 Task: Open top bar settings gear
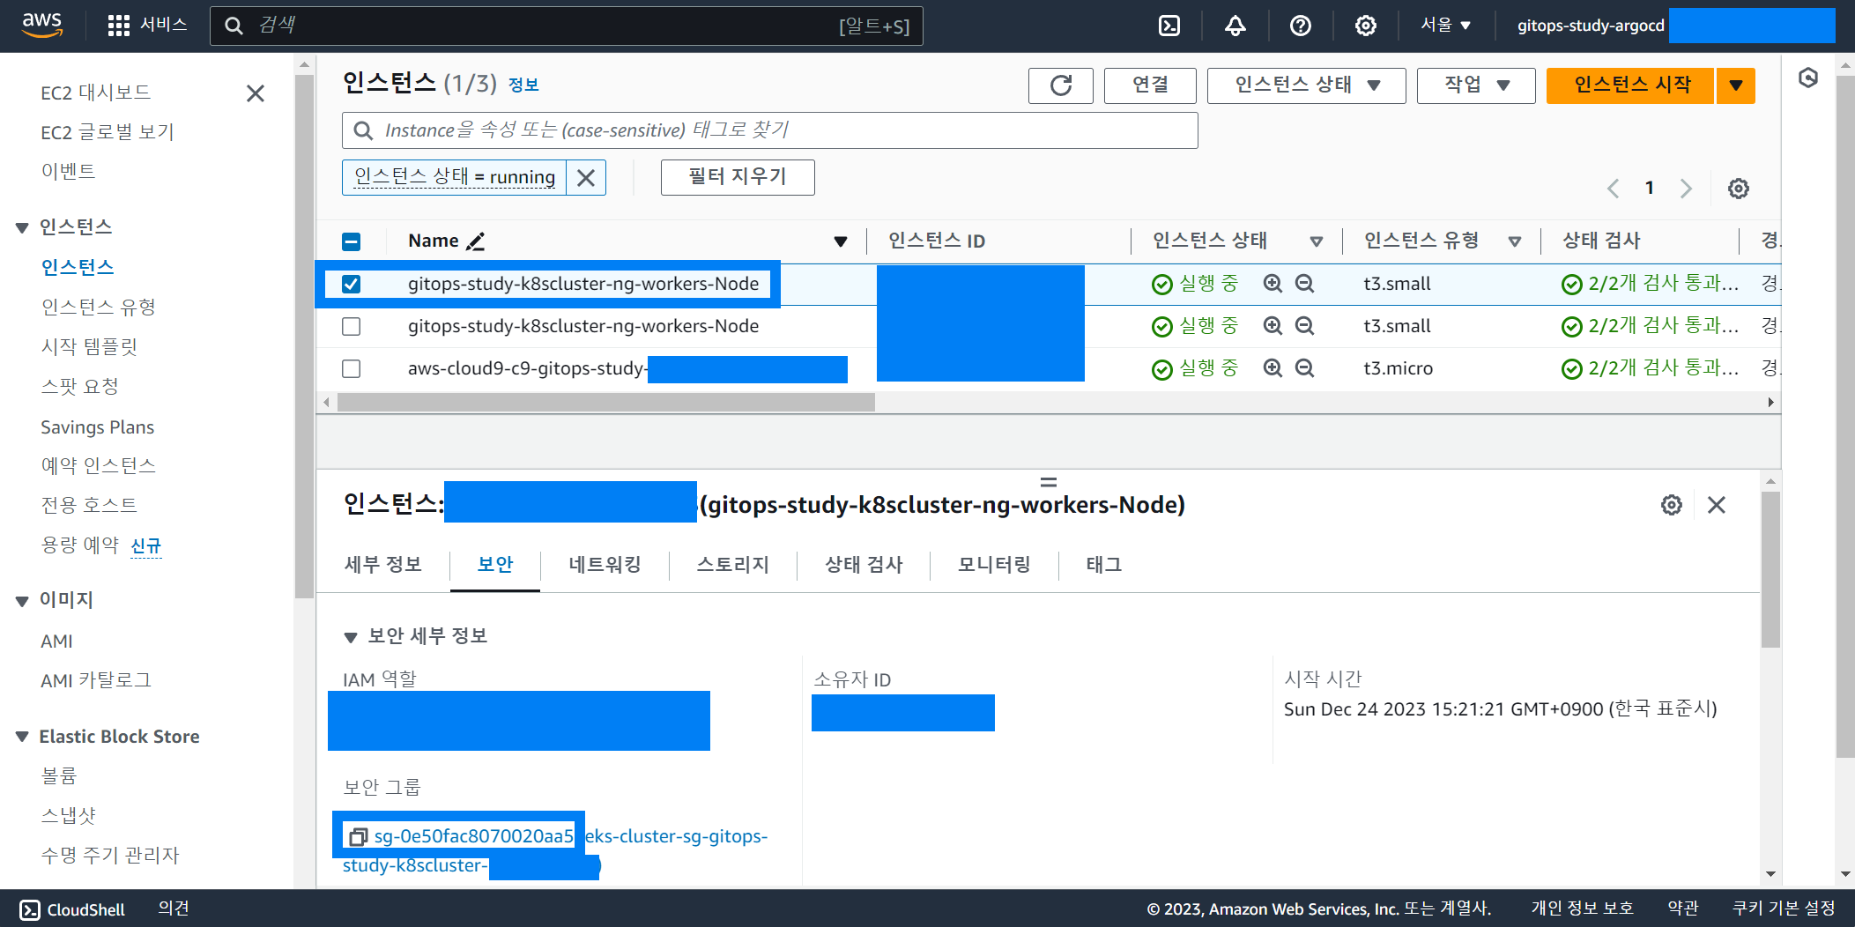click(x=1366, y=26)
